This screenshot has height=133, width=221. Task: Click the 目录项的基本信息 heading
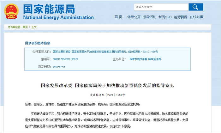[x=38, y=43]
